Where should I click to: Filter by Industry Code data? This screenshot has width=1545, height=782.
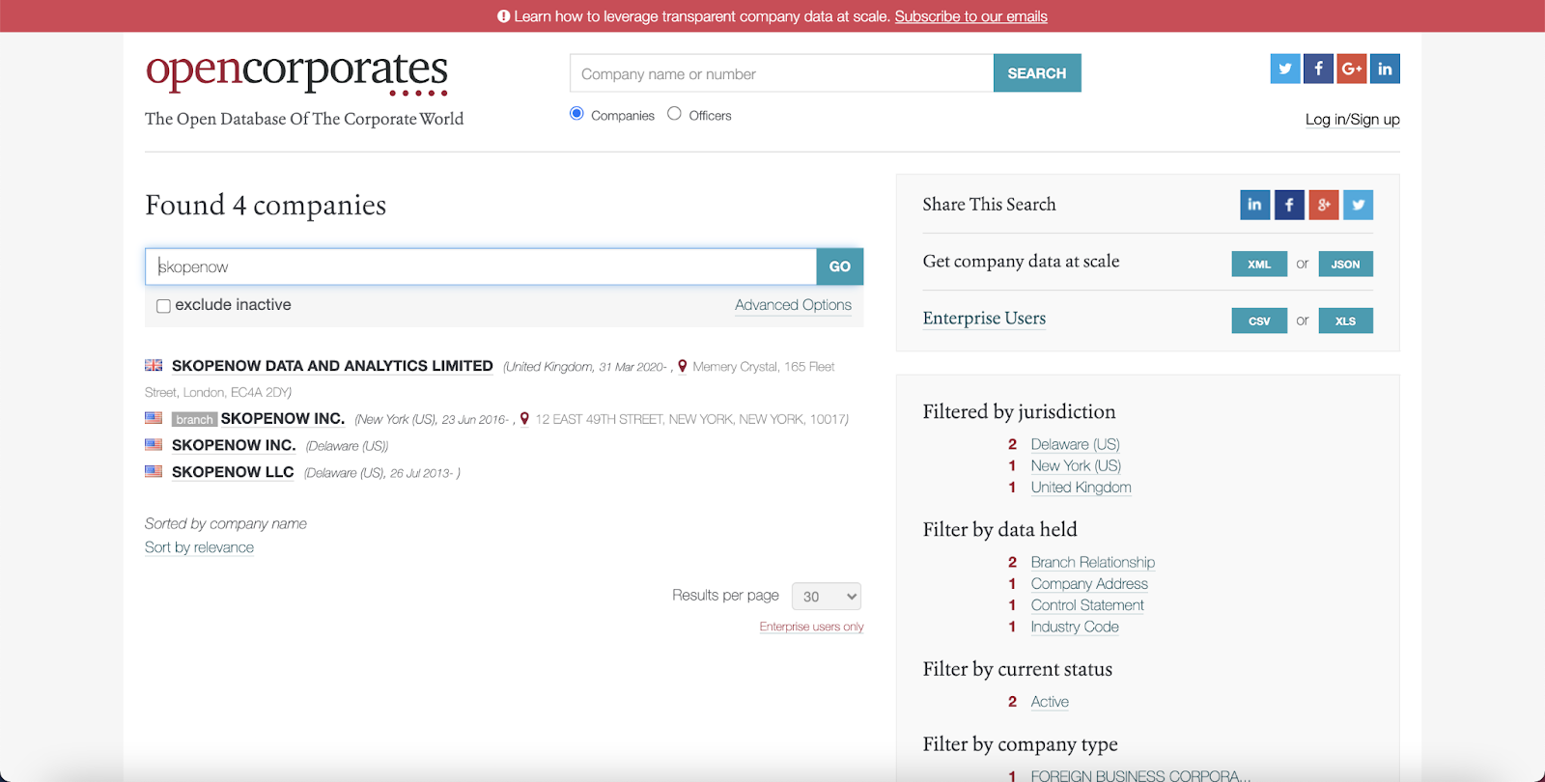click(1075, 627)
